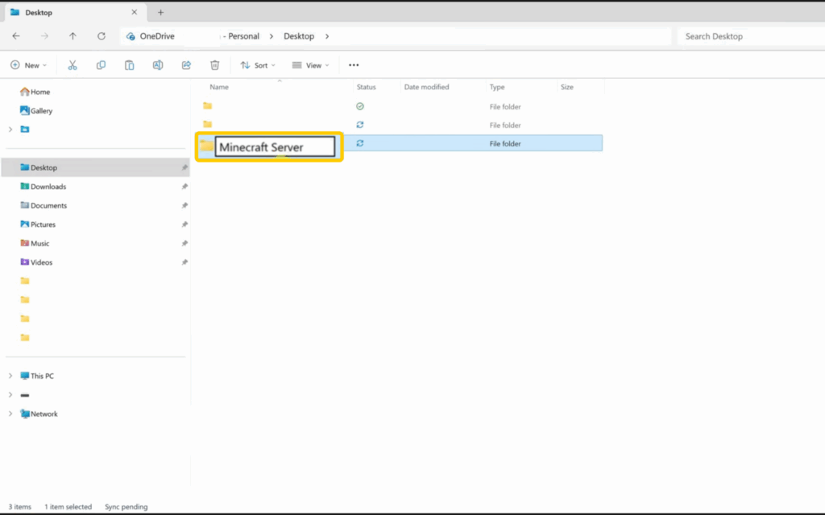Click the Delete trash icon
825x515 pixels.
pos(214,65)
